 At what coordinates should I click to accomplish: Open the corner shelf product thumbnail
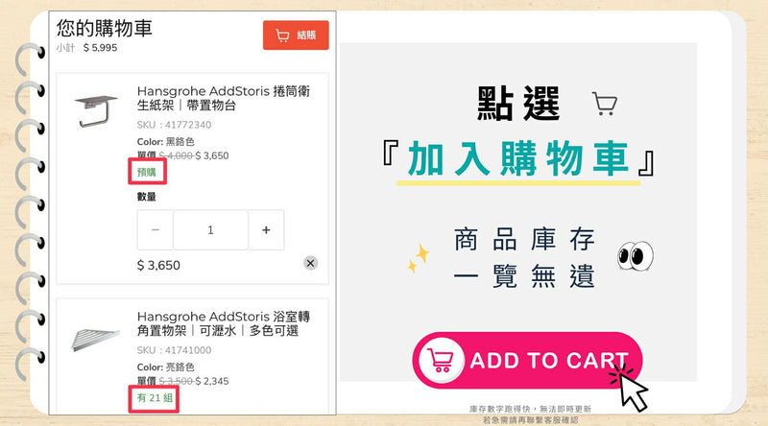95,339
